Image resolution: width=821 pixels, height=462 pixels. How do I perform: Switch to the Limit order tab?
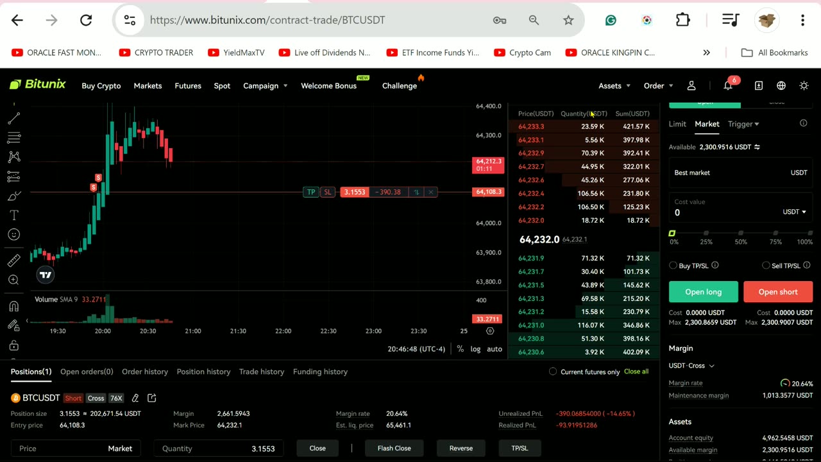point(677,124)
